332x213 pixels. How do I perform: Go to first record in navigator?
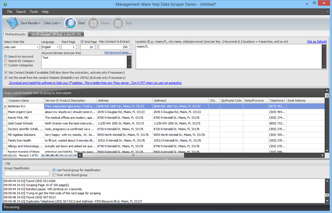(x=5, y=155)
